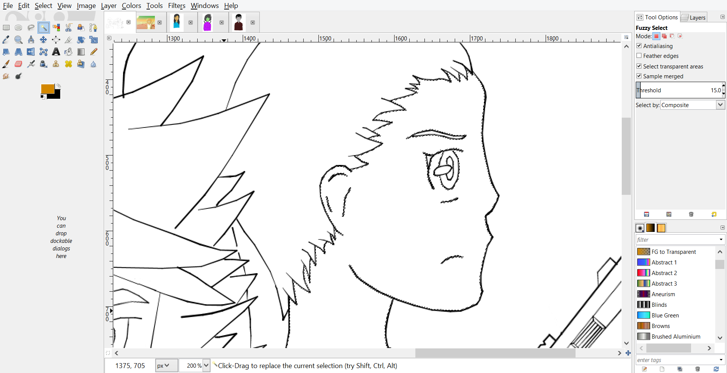Toggle the Antialiasing checkbox
Screen dimensions: 727x373
click(639, 46)
